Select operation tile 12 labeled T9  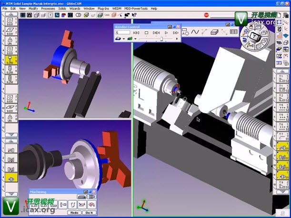tap(282, 185)
